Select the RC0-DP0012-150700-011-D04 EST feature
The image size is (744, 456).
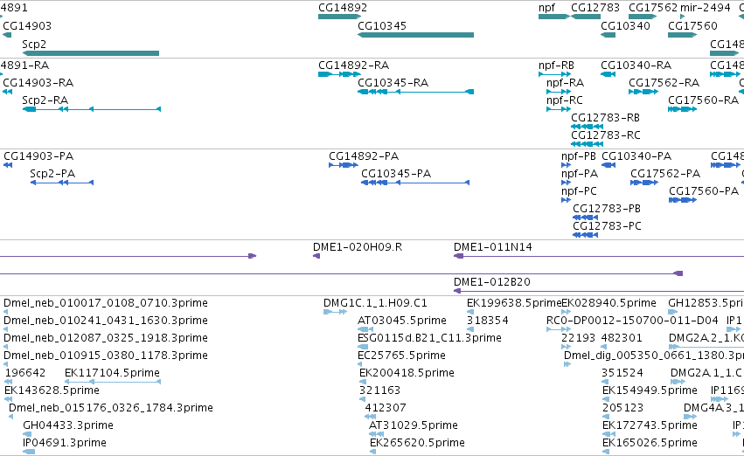559,329
